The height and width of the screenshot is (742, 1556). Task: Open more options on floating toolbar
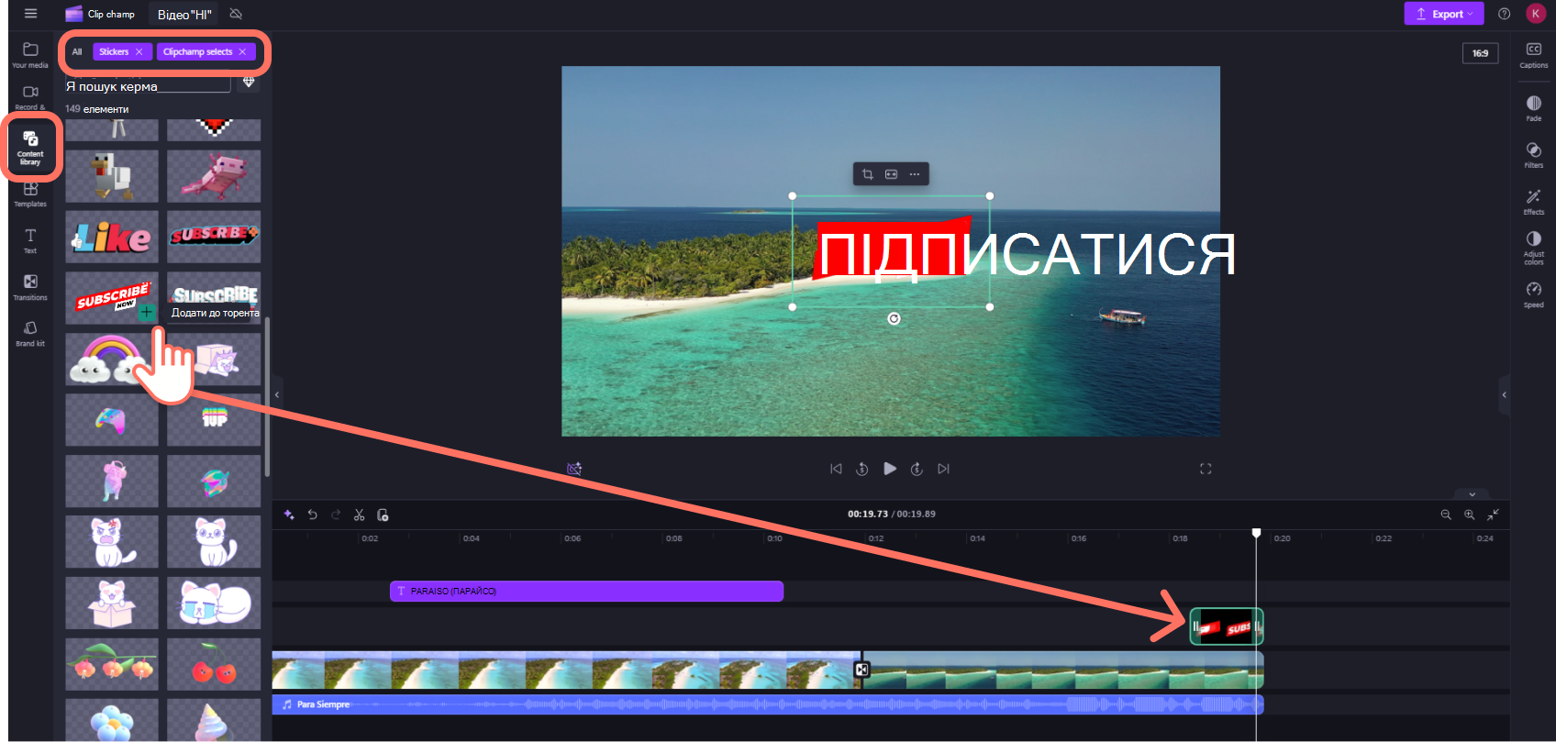click(x=915, y=174)
